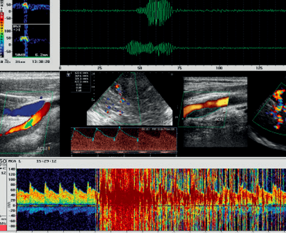Click the red indicator box at bottom-left corner

[x=3, y=228]
